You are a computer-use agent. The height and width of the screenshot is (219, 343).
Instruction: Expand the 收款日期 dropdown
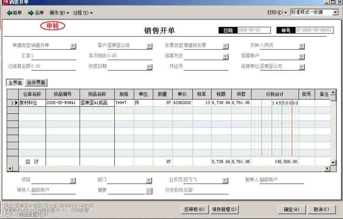point(149,67)
